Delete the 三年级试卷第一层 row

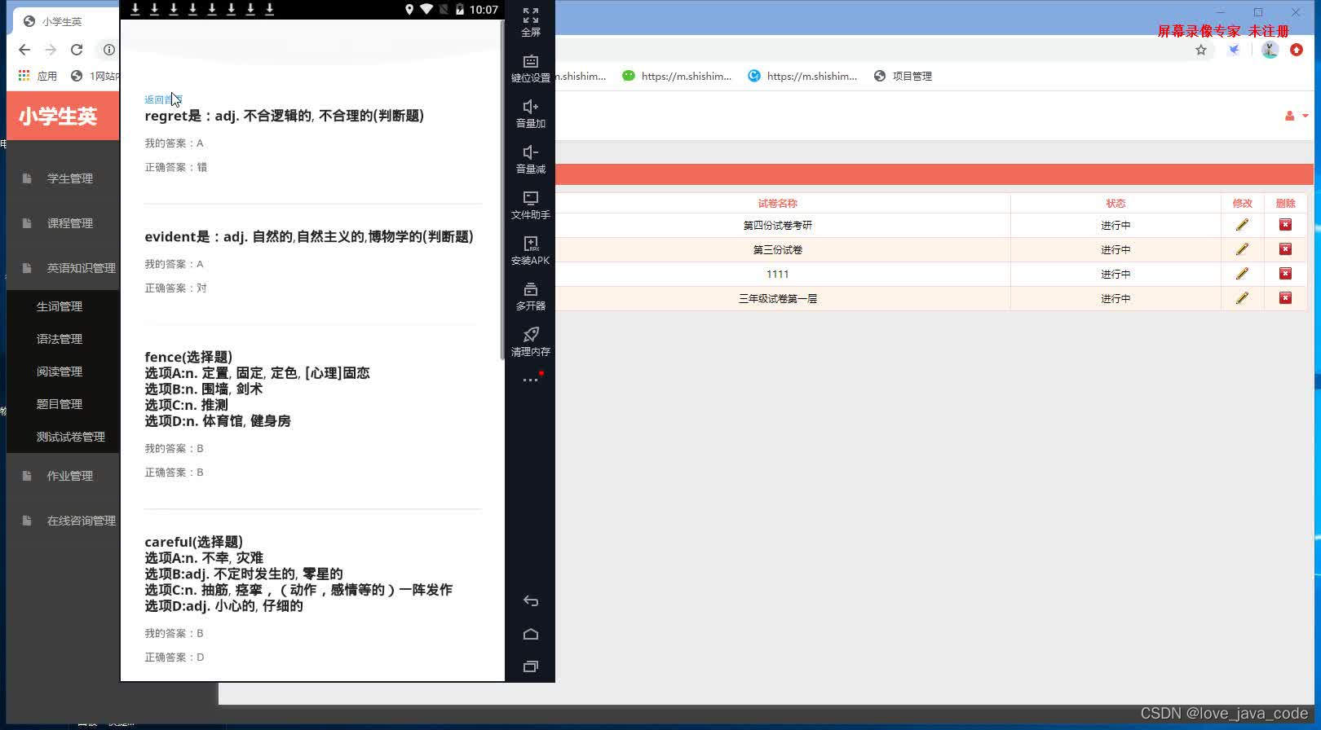1285,298
